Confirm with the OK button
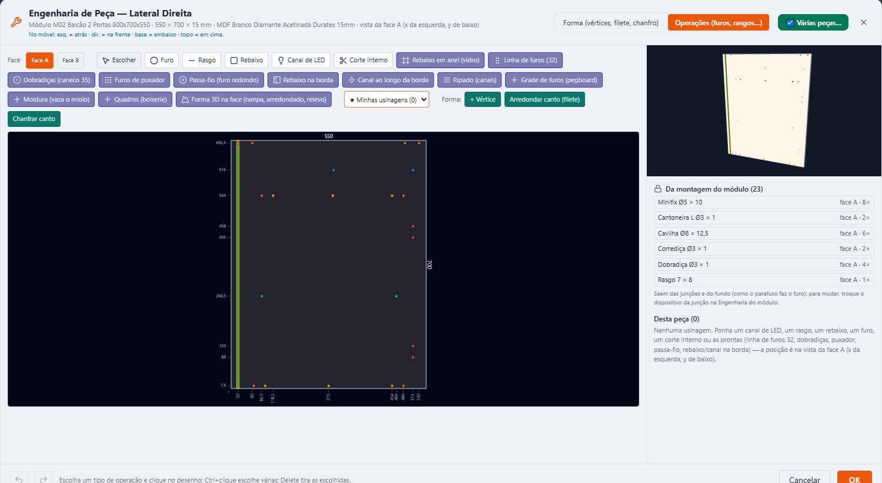The width and height of the screenshot is (882, 483). (854, 477)
